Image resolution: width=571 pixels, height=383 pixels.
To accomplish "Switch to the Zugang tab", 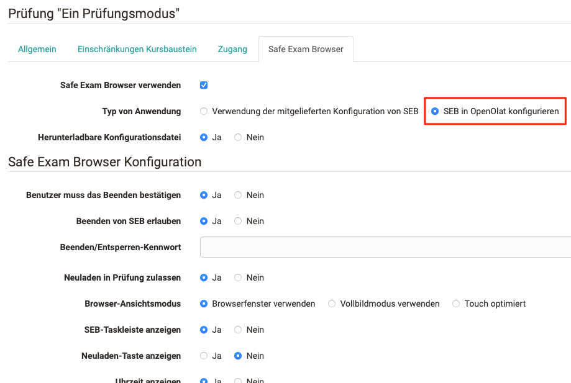I will tap(232, 48).
